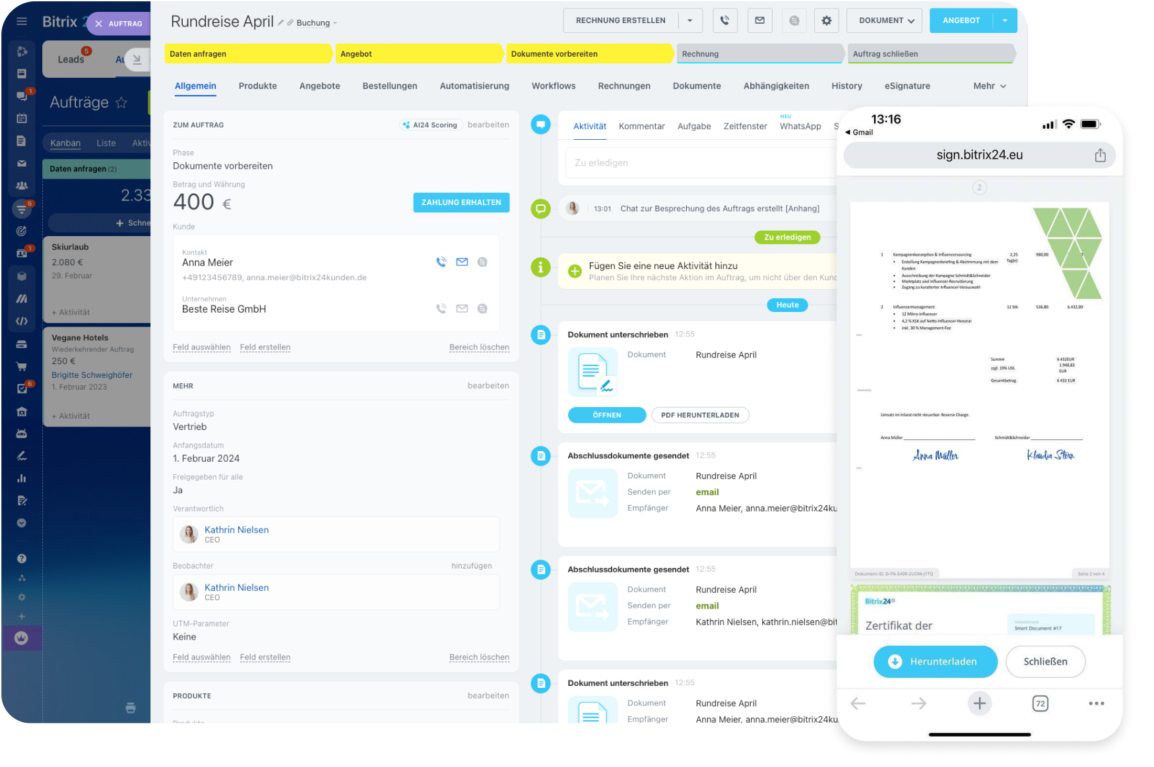Click the Kathrin Nielsen link under Verantwortlich
Screen dimensions: 1154x767
coord(236,530)
